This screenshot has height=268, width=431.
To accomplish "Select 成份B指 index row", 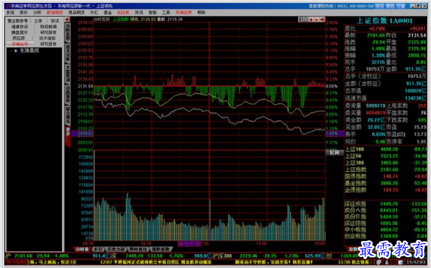I will [386, 217].
